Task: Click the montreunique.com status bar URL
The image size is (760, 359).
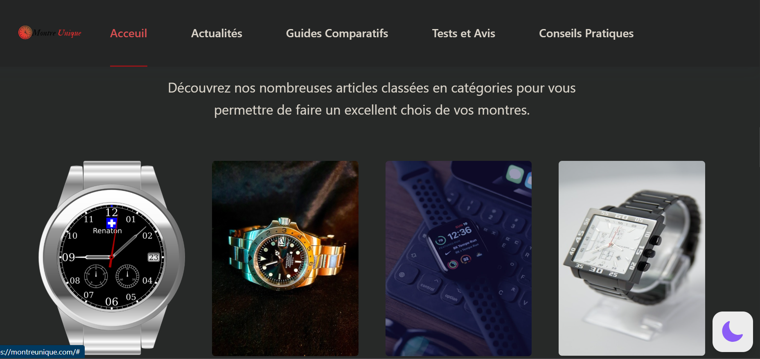Action: coord(41,352)
